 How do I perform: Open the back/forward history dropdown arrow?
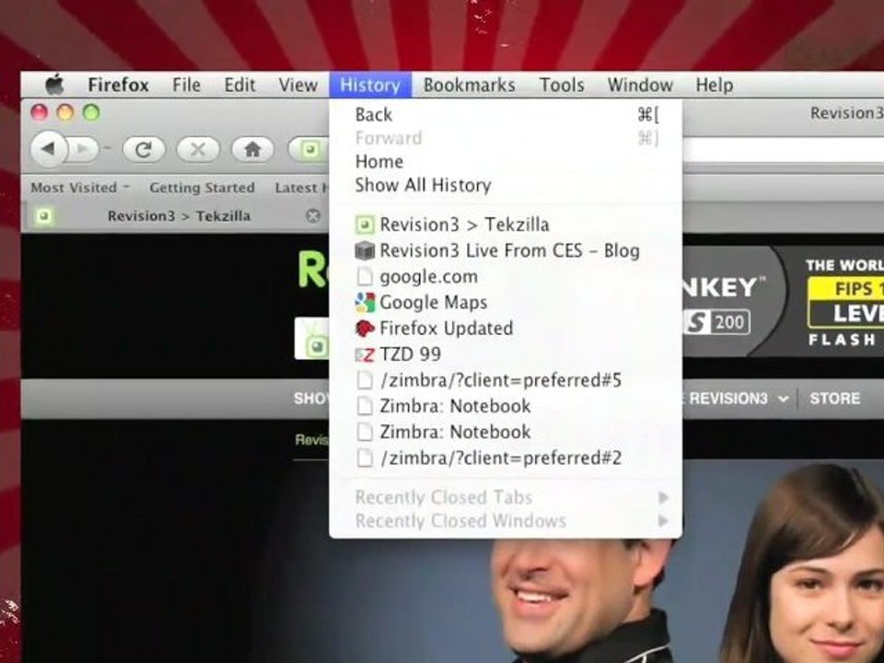(107, 149)
